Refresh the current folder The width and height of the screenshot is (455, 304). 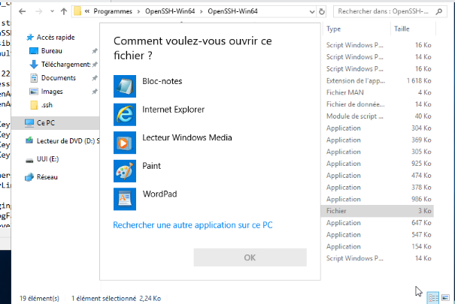[x=322, y=12]
